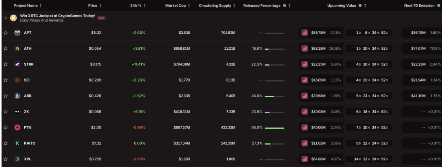Image resolution: width=442 pixels, height=167 pixels.
Task: Click the ARB token logo icon
Action: [x=17, y=96]
